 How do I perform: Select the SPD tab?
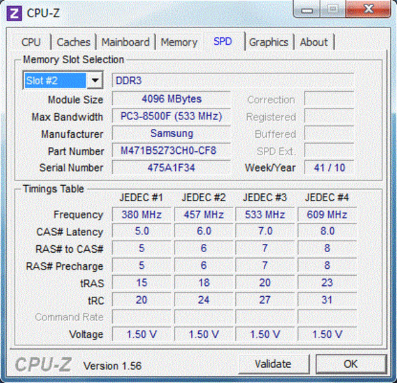click(223, 41)
